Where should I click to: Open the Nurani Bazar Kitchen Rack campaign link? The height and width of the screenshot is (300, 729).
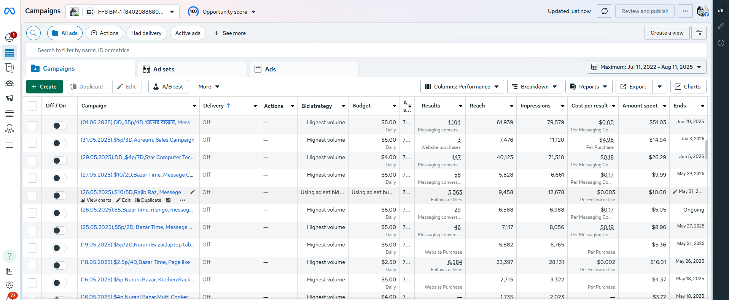tap(137, 279)
